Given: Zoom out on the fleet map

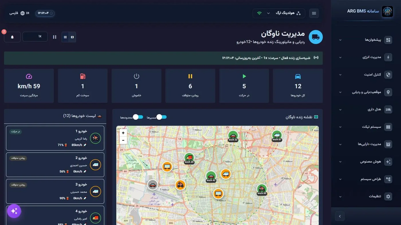Looking at the screenshot, I should [x=123, y=140].
